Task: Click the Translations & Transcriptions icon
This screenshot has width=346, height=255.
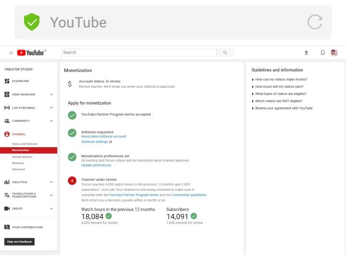Action: (x=7, y=195)
